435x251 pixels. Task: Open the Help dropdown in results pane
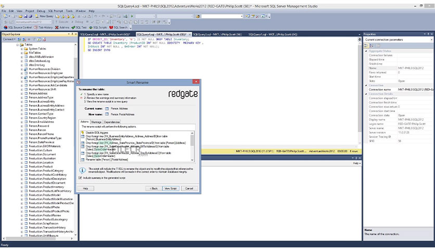[x=357, y=163]
